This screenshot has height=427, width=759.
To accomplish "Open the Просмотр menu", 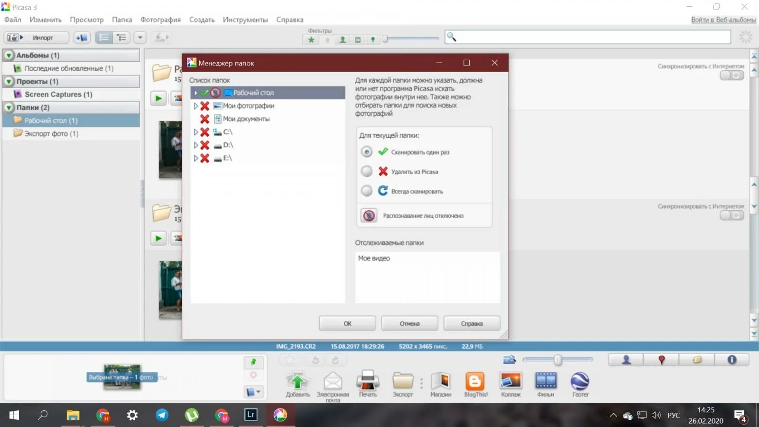I will tap(87, 20).
